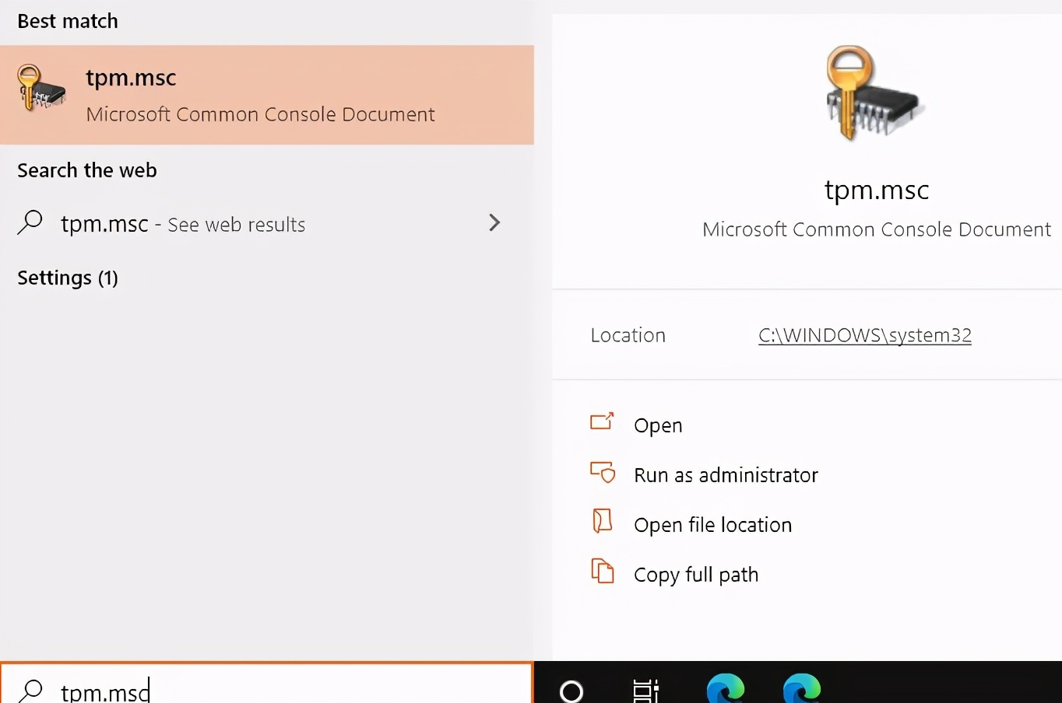The height and width of the screenshot is (703, 1062).
Task: Click the large tpm.msc preview icon
Action: click(x=874, y=93)
